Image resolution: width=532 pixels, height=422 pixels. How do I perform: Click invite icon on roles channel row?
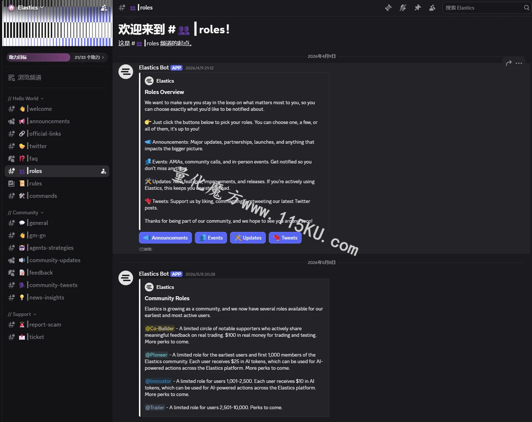pos(103,171)
